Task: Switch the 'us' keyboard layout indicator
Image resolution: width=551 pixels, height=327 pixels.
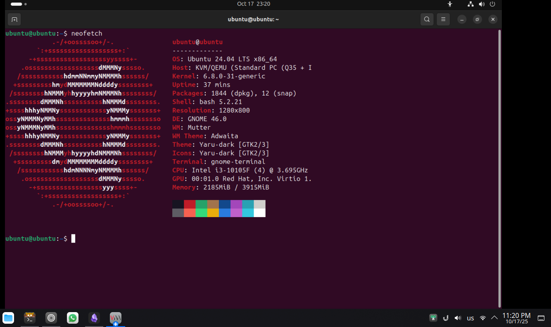Action: (470, 318)
